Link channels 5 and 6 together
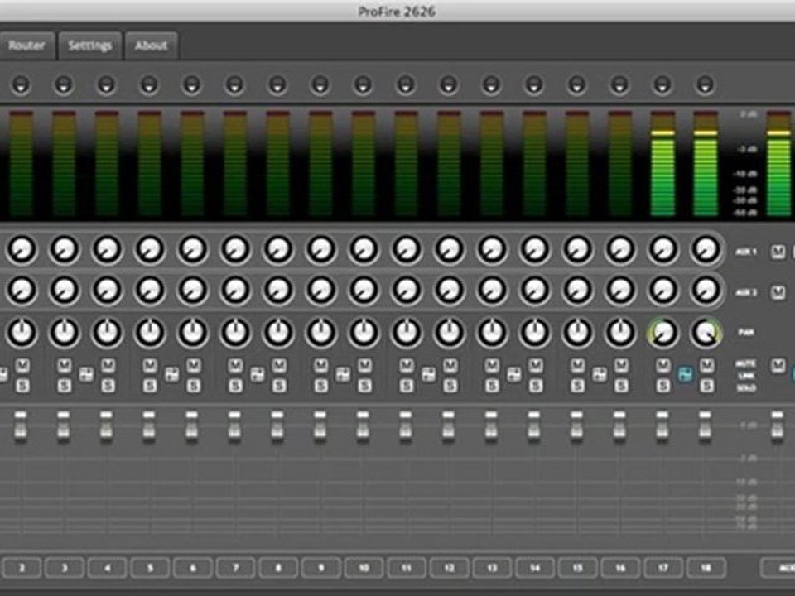795x596 pixels. (172, 375)
